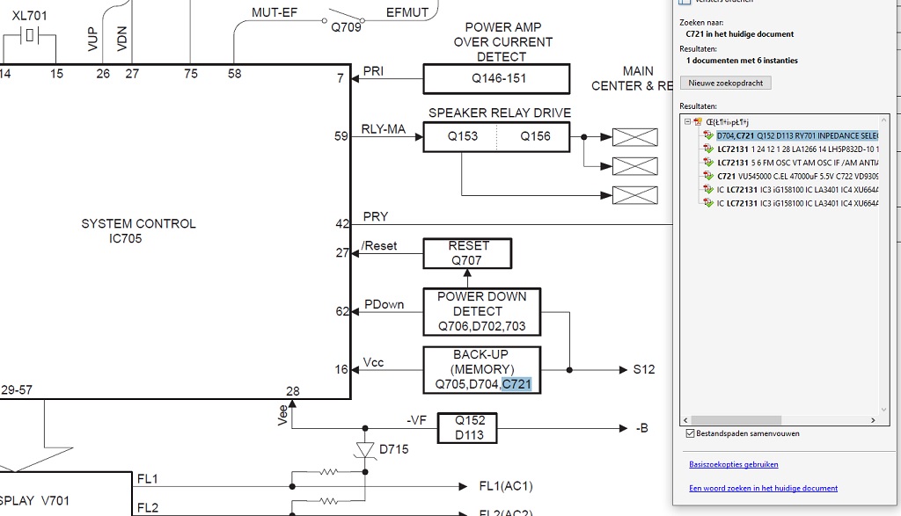Click the PDF document icon at tree root
The height and width of the screenshot is (516, 901).
tap(698, 121)
